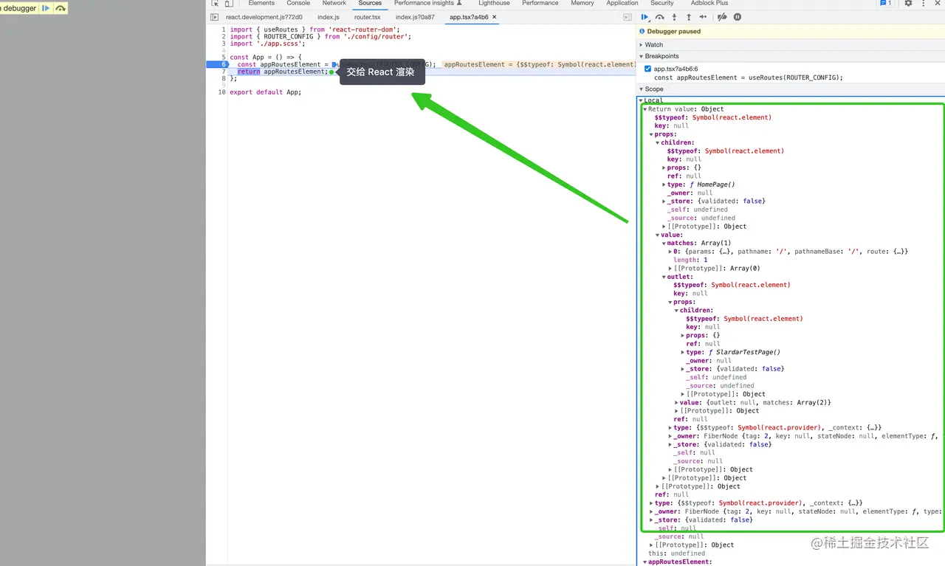Toggle pause on exceptions icon

738,17
